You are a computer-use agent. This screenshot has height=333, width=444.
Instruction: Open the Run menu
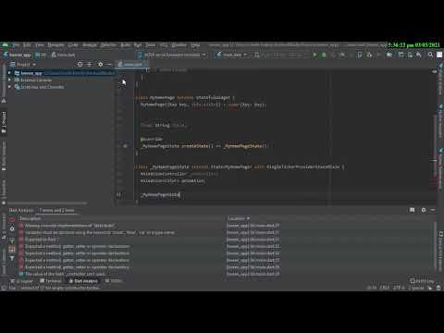pyautogui.click(x=138, y=45)
